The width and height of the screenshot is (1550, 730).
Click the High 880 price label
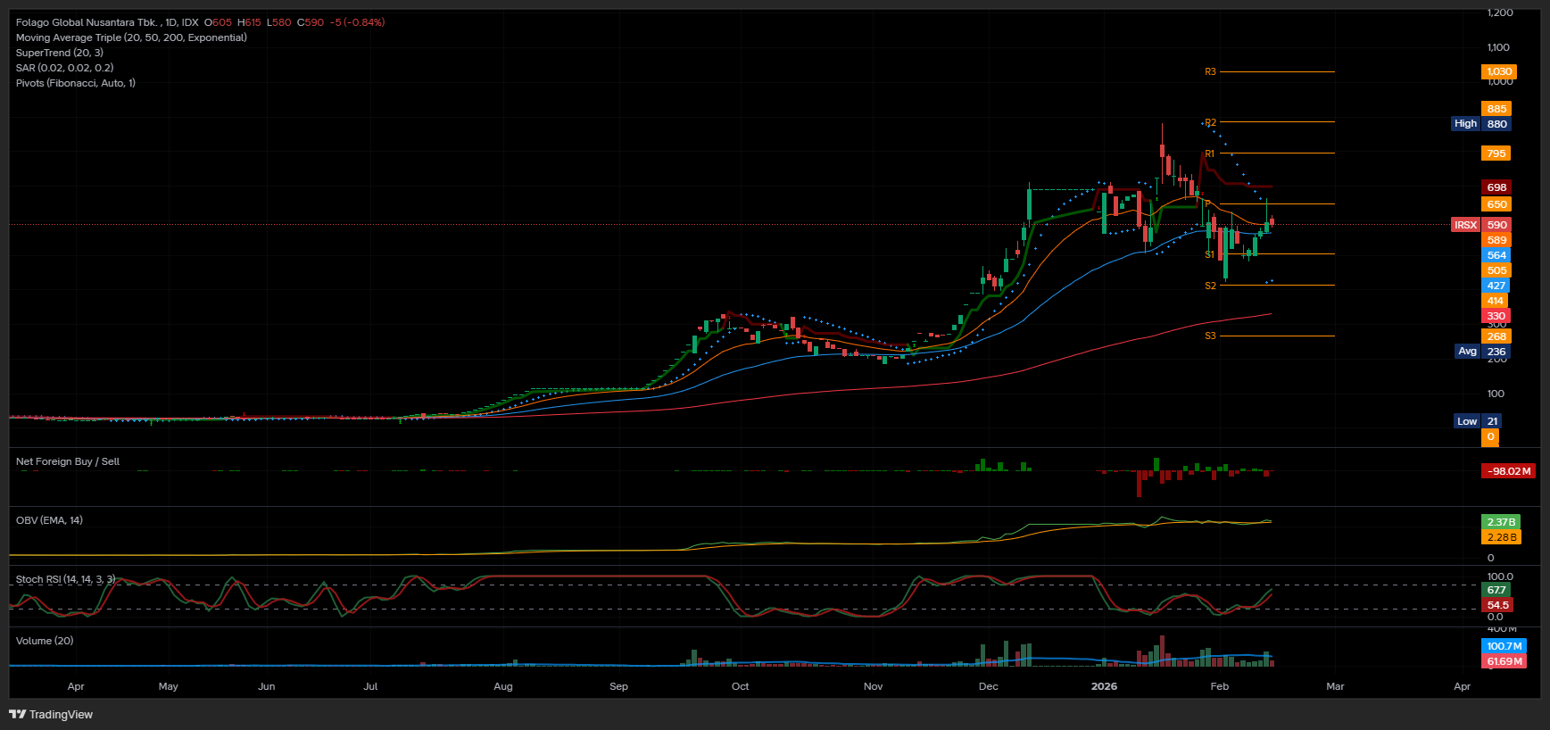point(1480,124)
